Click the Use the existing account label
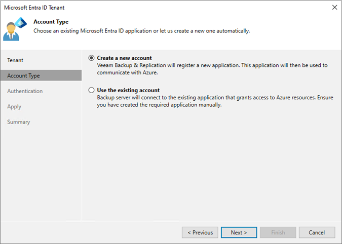342x244 pixels. click(128, 90)
